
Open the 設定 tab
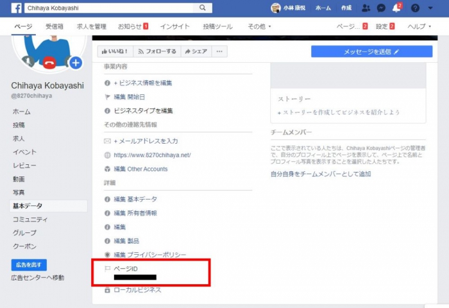pyautogui.click(x=385, y=27)
